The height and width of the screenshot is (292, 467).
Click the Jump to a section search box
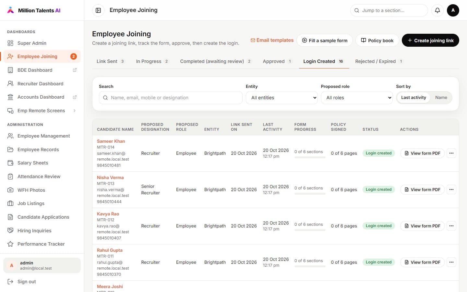click(389, 10)
